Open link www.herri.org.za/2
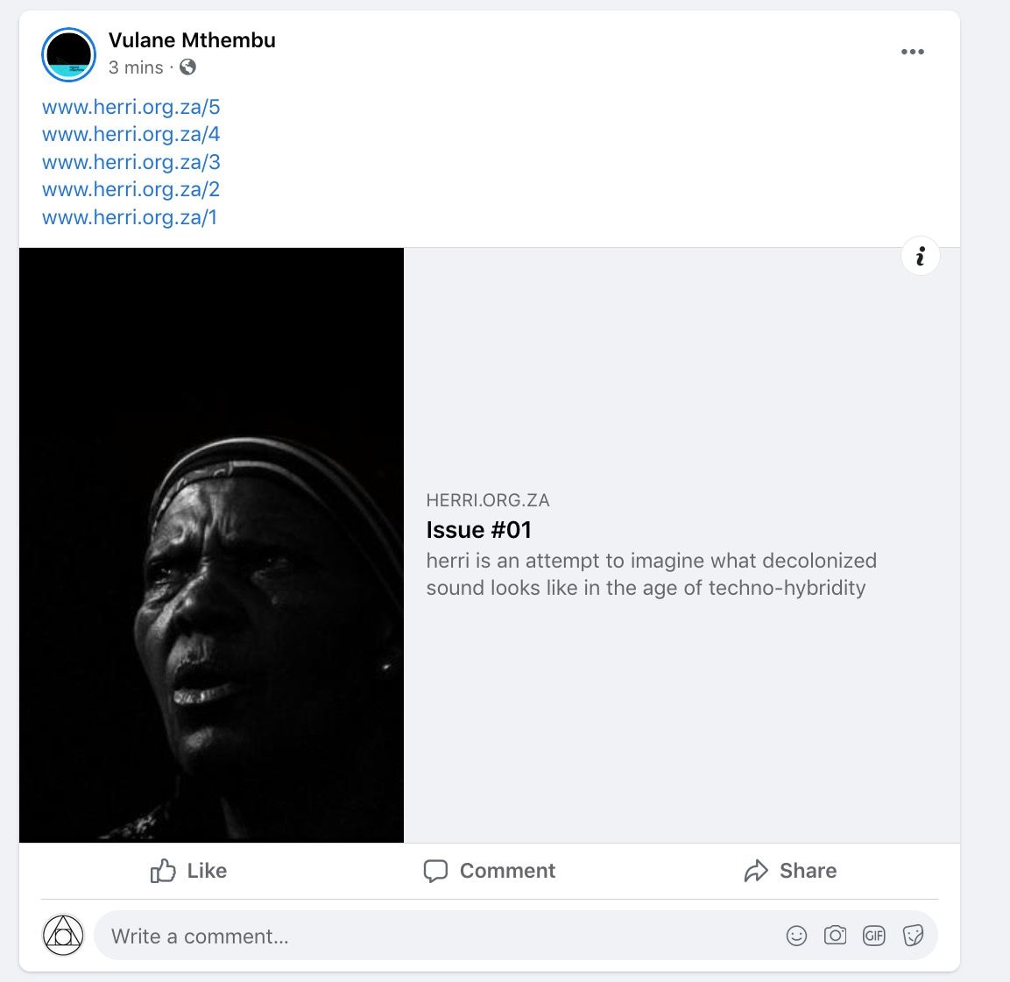This screenshot has height=982, width=1010. click(131, 189)
